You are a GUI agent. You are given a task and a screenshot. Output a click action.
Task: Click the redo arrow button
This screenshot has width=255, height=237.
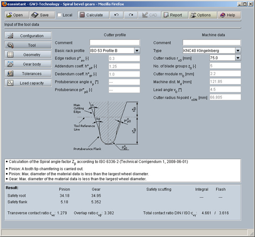tap(130, 15)
